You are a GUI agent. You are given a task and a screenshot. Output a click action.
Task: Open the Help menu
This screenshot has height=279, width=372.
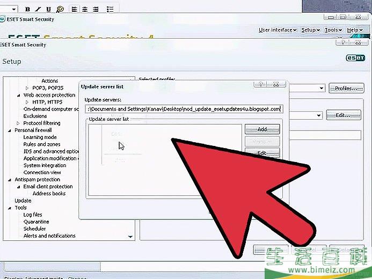click(x=355, y=30)
